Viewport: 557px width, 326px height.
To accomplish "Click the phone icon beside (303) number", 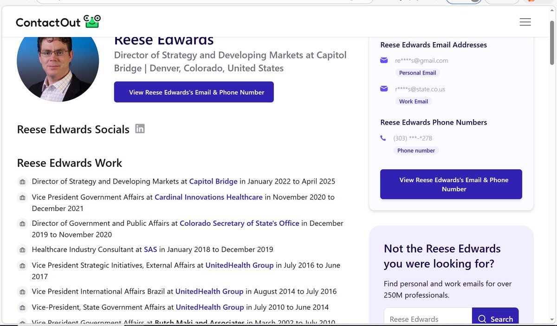I will click(383, 138).
